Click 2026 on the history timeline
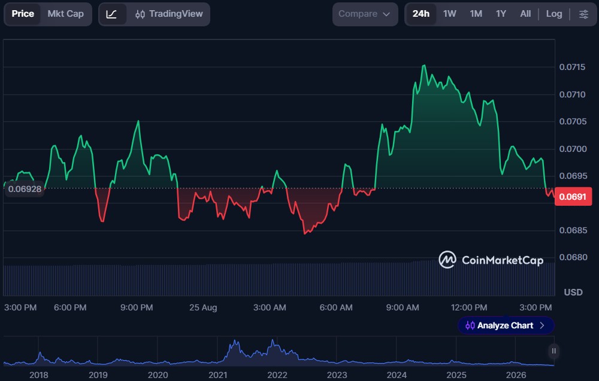This screenshot has width=599, height=381. [516, 375]
